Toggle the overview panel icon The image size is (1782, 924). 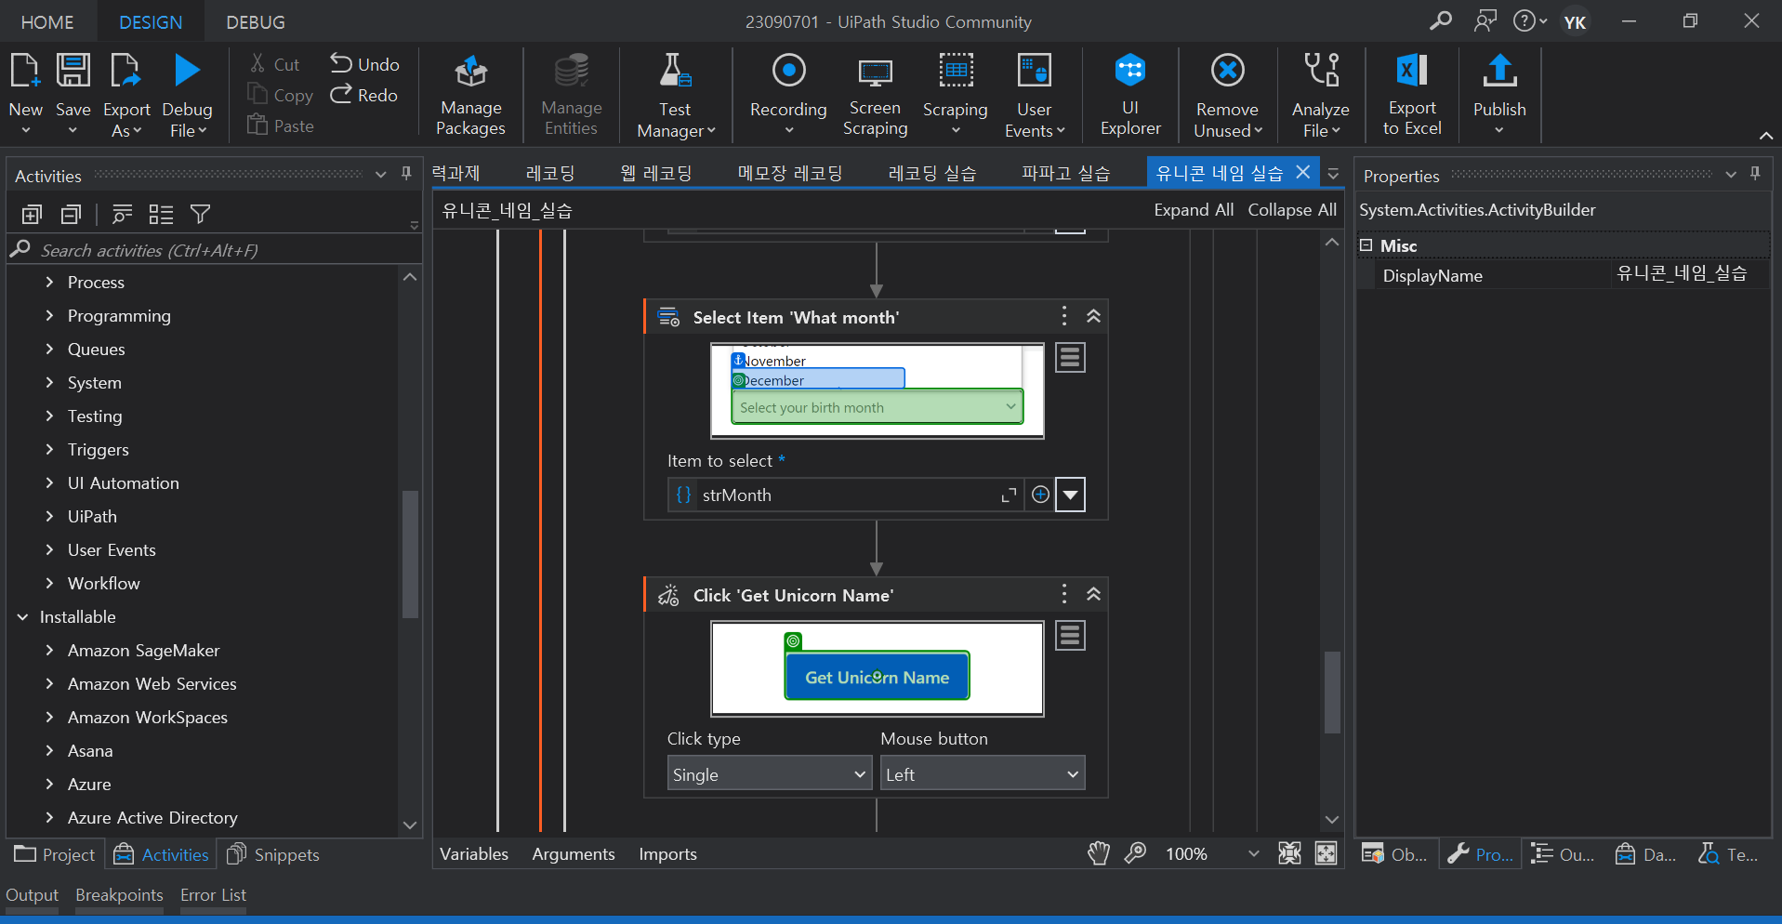pyautogui.click(x=1327, y=853)
